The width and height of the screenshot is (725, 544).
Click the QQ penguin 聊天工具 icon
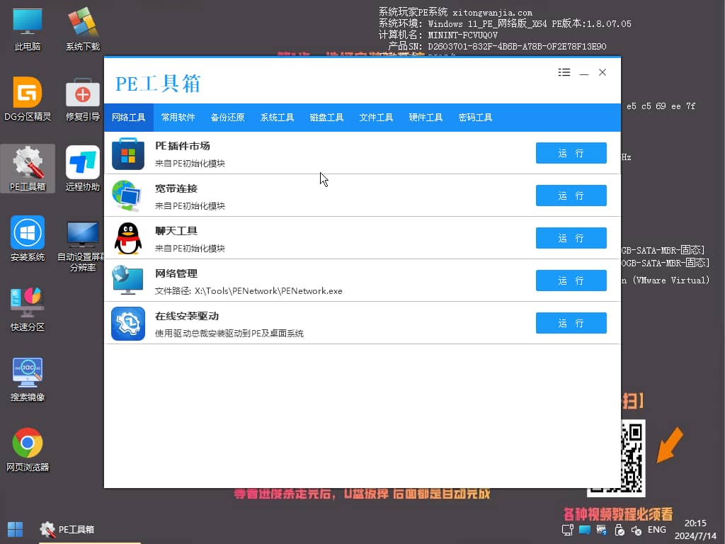click(x=128, y=237)
